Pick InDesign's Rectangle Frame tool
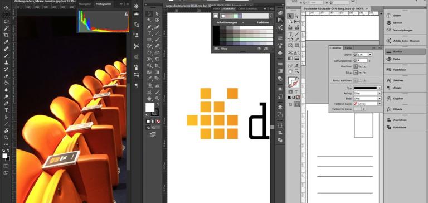 [290, 46]
